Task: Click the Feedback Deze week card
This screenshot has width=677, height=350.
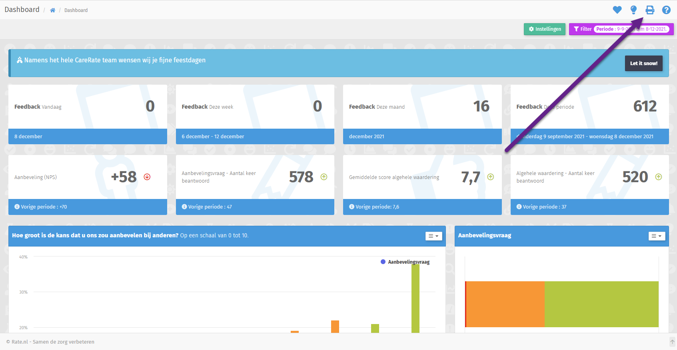Action: 255,114
